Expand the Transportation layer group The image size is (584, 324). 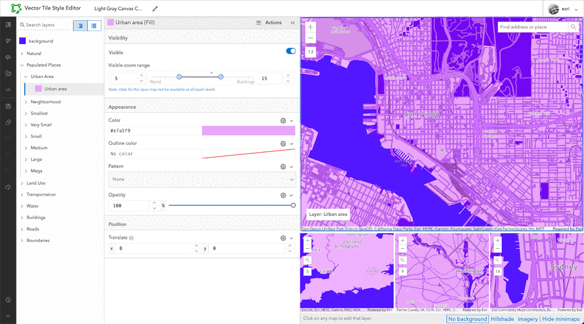click(x=22, y=195)
